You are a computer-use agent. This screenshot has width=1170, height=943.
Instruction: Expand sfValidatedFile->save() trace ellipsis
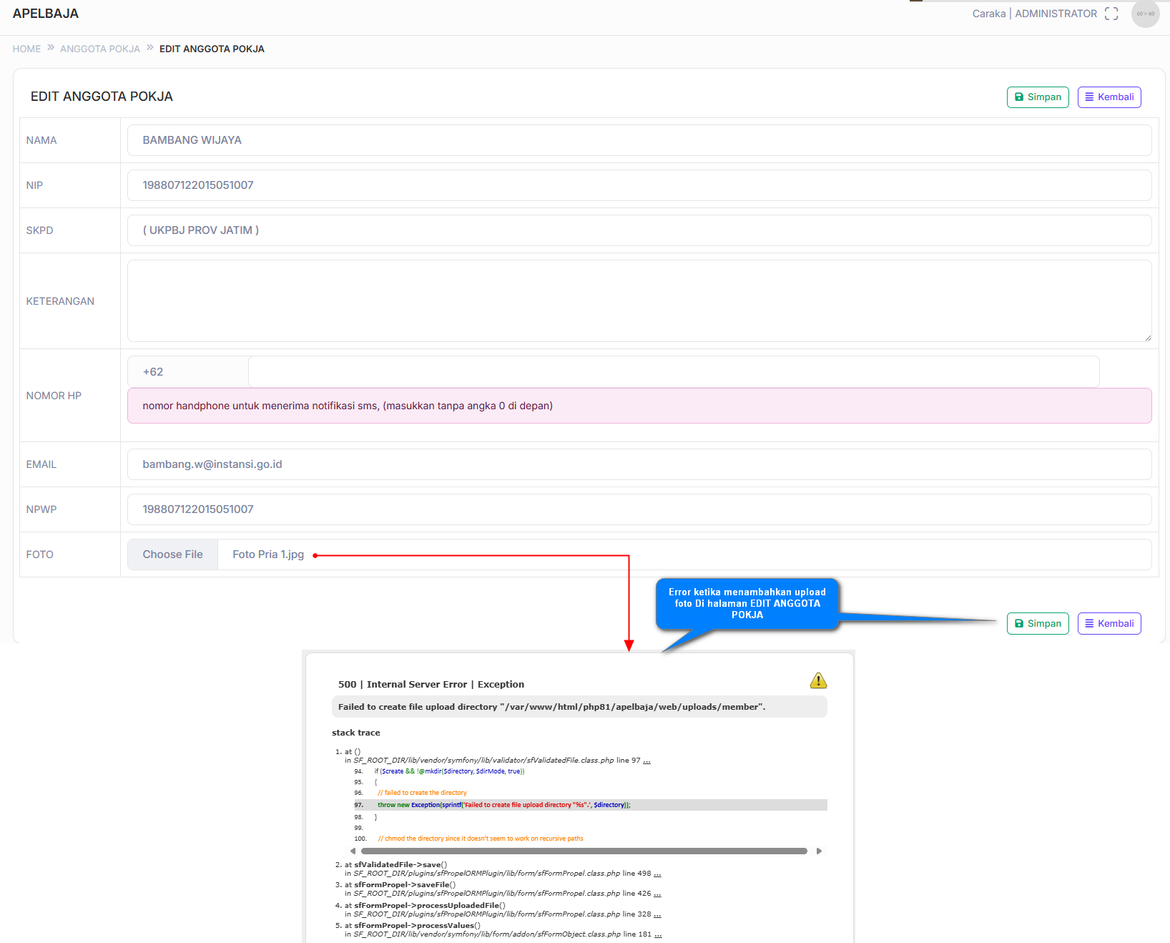[657, 874]
